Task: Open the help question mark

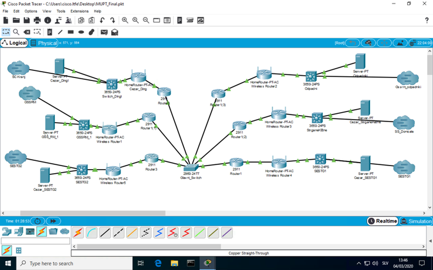Action: 427,21
